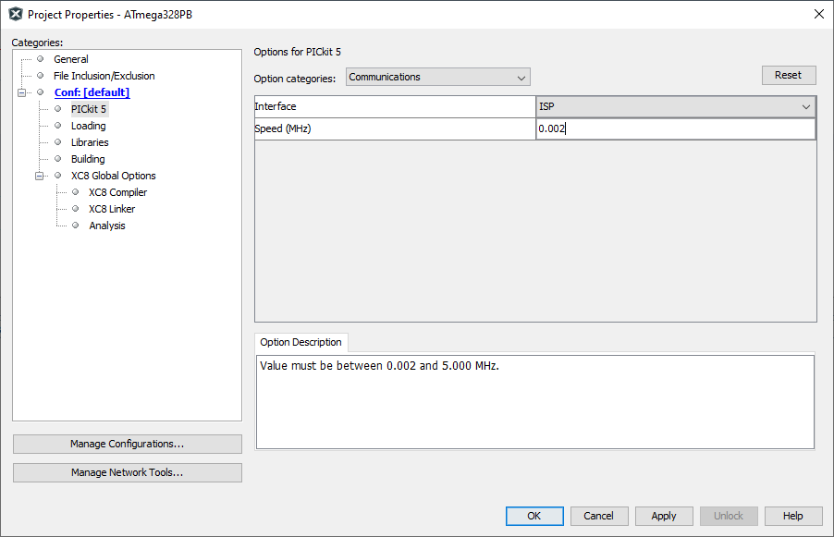Click the node icon beside PICkit 5
The height and width of the screenshot is (537, 834).
(57, 108)
